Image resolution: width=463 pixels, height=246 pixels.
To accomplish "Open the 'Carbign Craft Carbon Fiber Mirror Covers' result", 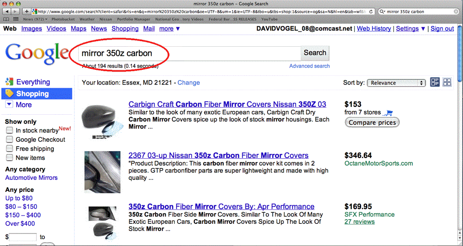I will click(x=227, y=105).
